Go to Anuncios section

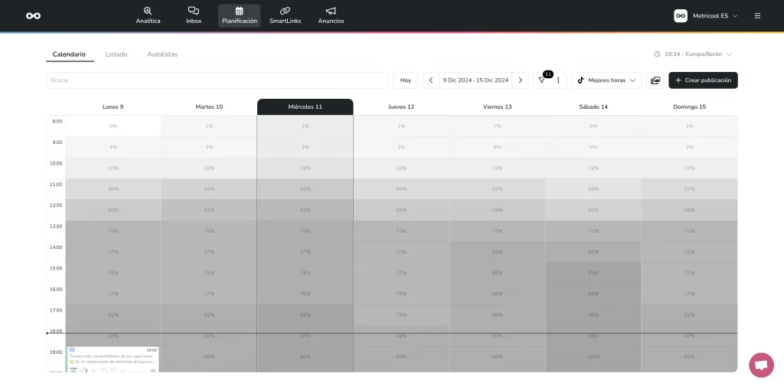[331, 15]
